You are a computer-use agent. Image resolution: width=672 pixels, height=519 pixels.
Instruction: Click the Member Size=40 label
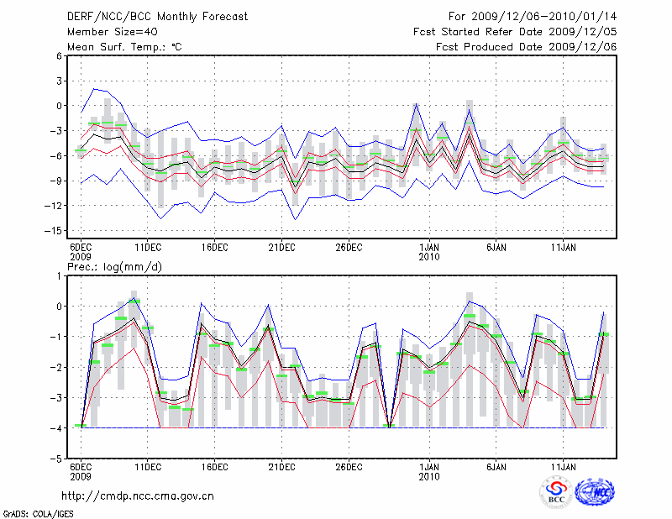tap(112, 31)
